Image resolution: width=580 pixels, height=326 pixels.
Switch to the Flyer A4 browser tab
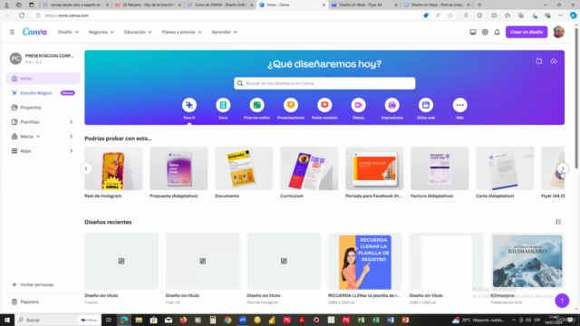tap(364, 5)
